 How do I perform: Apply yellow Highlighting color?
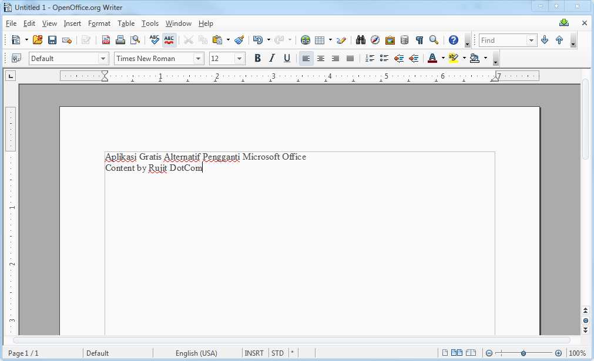tap(453, 58)
